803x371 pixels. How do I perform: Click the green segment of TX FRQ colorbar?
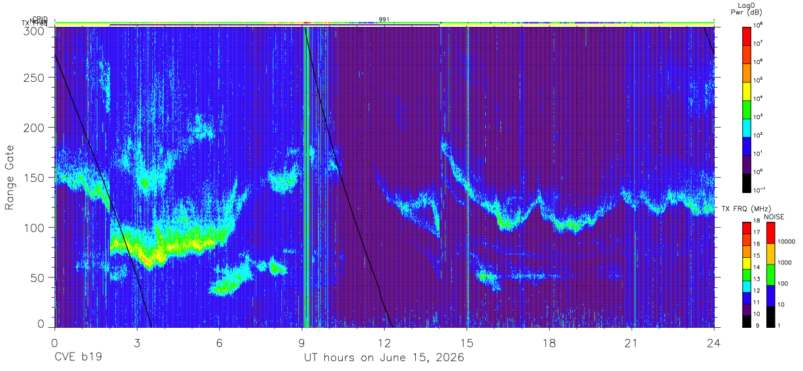(x=747, y=275)
